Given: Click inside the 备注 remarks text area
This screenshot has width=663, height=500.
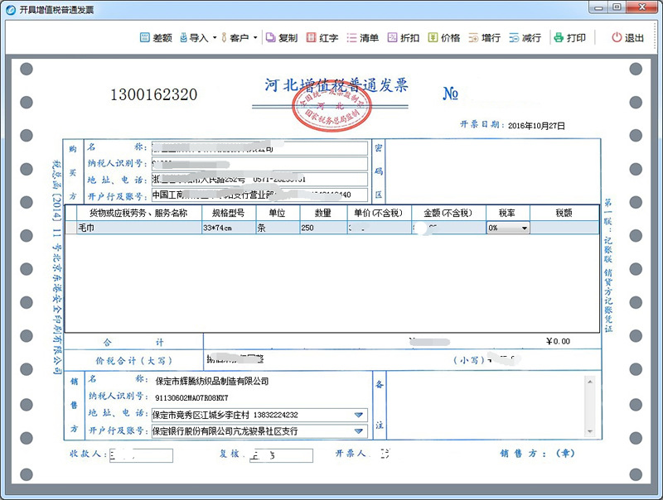Looking at the screenshot, I should click(x=486, y=406).
